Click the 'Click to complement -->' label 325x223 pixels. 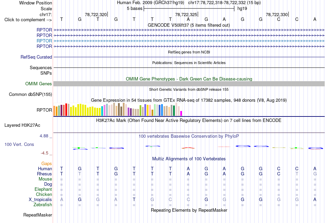pos(28,20)
